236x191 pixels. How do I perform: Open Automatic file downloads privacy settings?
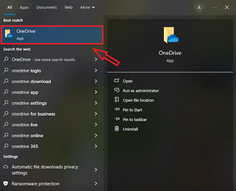(45, 170)
